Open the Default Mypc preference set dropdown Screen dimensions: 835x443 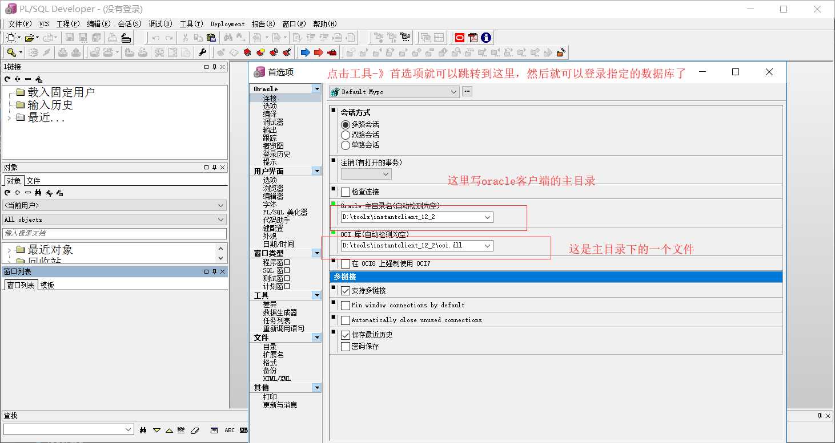[x=453, y=92]
